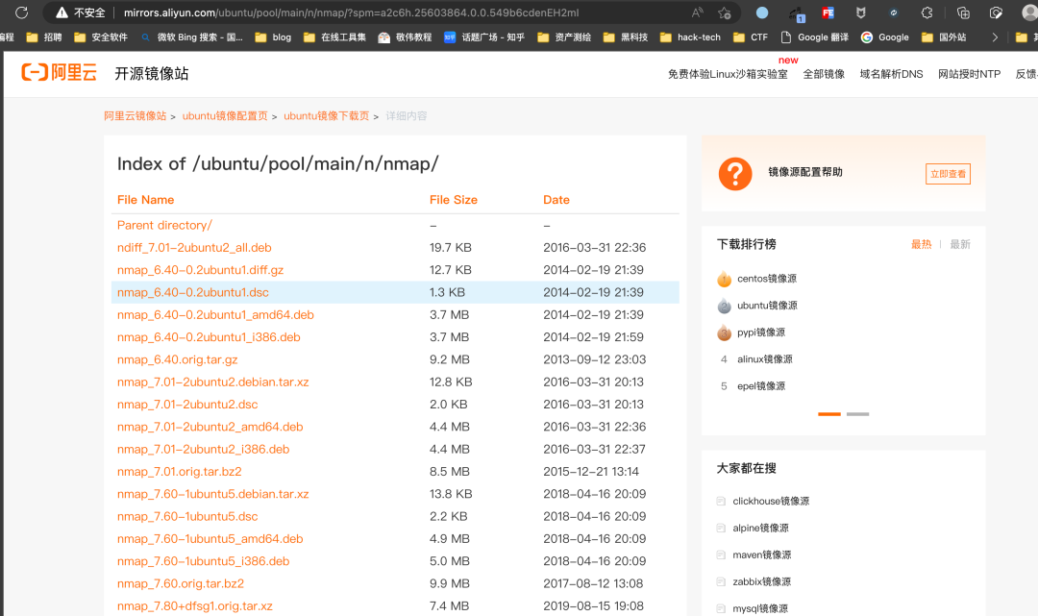
Task: Download nmap_7.01-2ubuntu2_amd64.deb
Action: (x=210, y=427)
